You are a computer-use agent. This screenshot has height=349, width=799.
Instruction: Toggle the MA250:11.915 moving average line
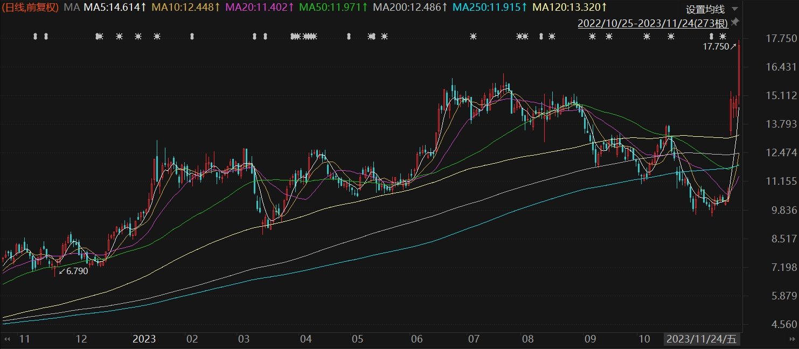click(490, 8)
